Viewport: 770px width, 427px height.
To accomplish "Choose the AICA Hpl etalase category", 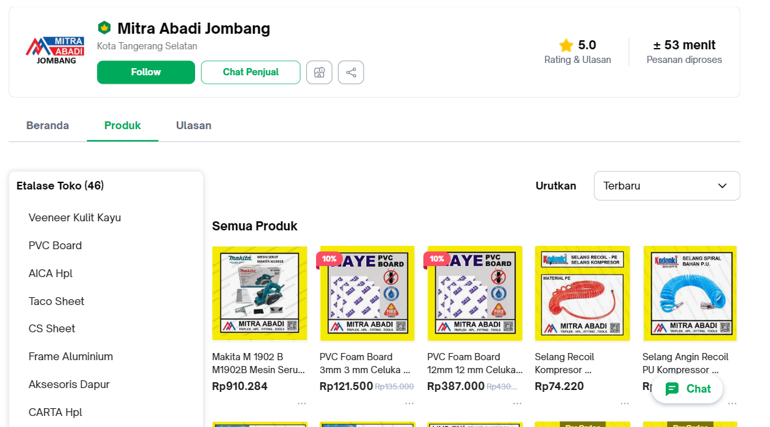I will coord(51,273).
